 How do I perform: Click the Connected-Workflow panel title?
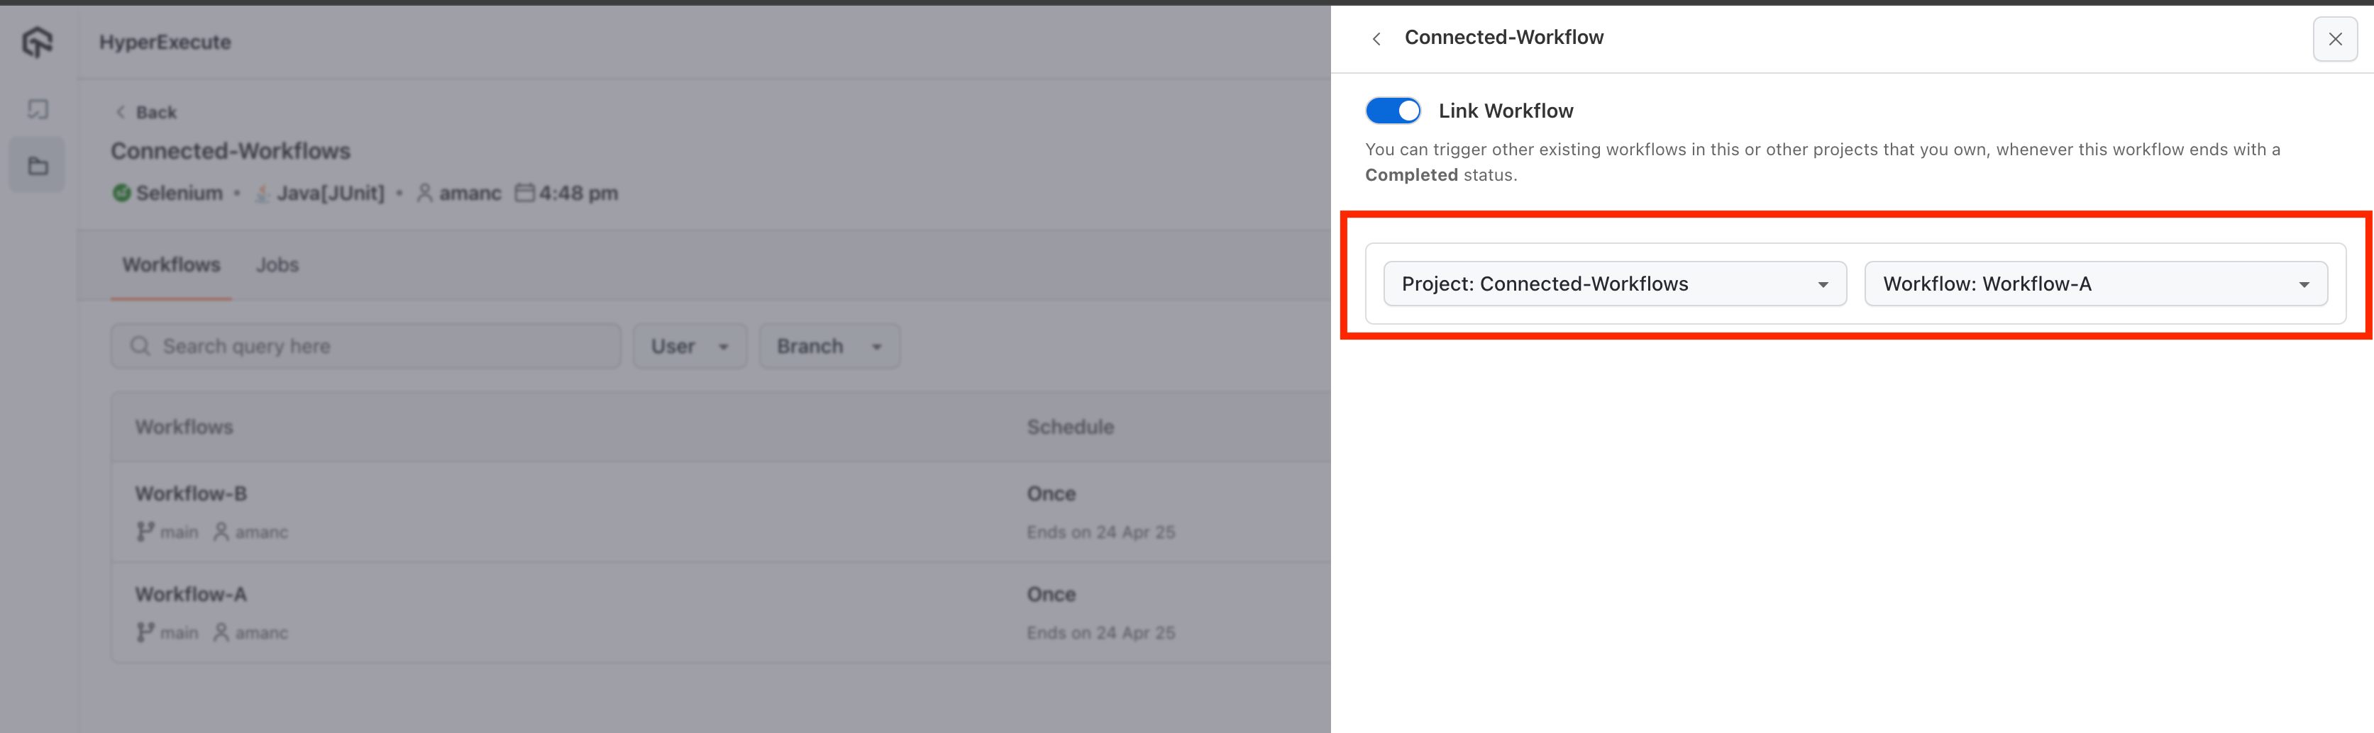pyautogui.click(x=1504, y=38)
